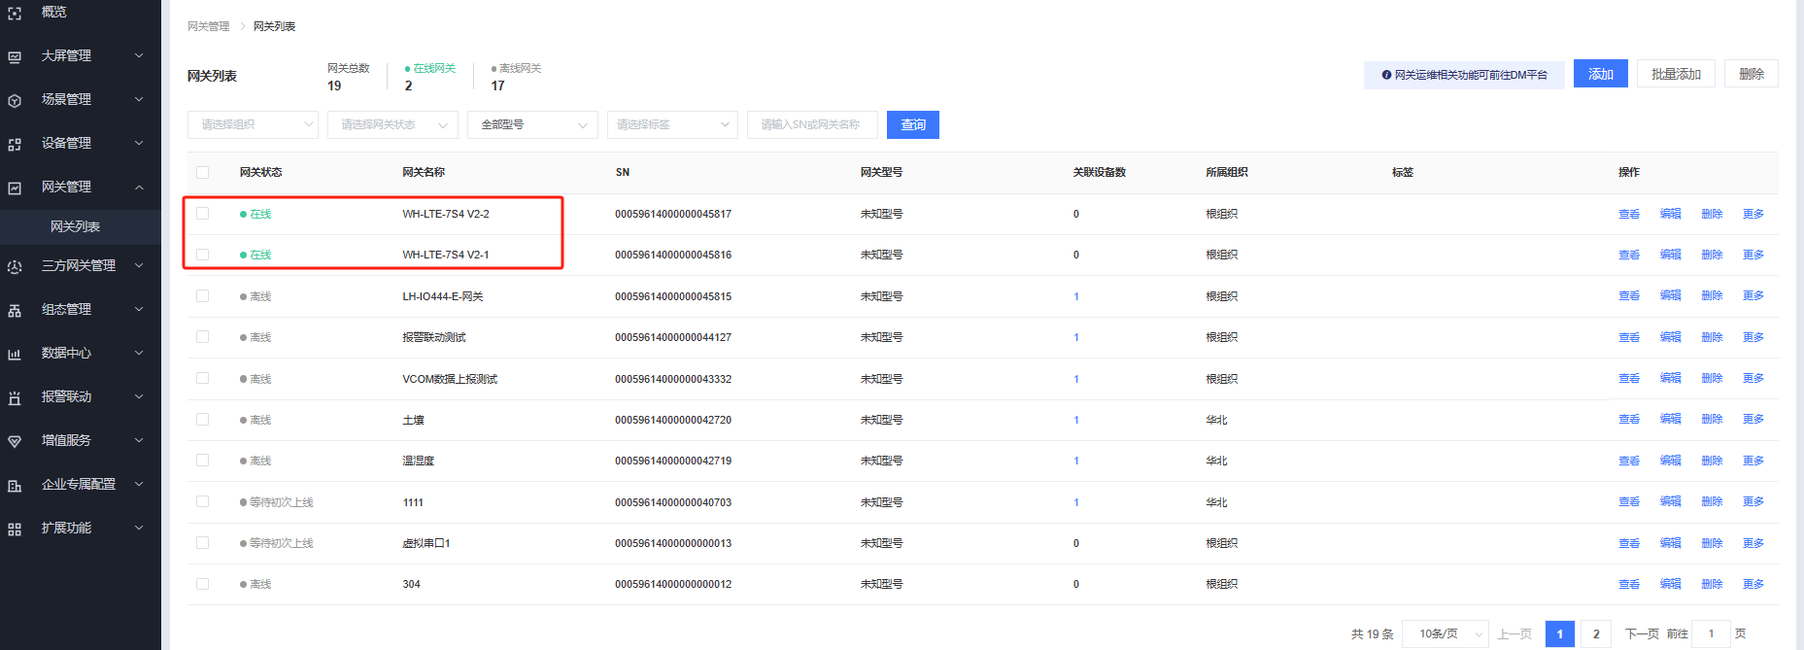Click the blue 查询 search button
Viewport: 1804px width, 650px height.
913,124
